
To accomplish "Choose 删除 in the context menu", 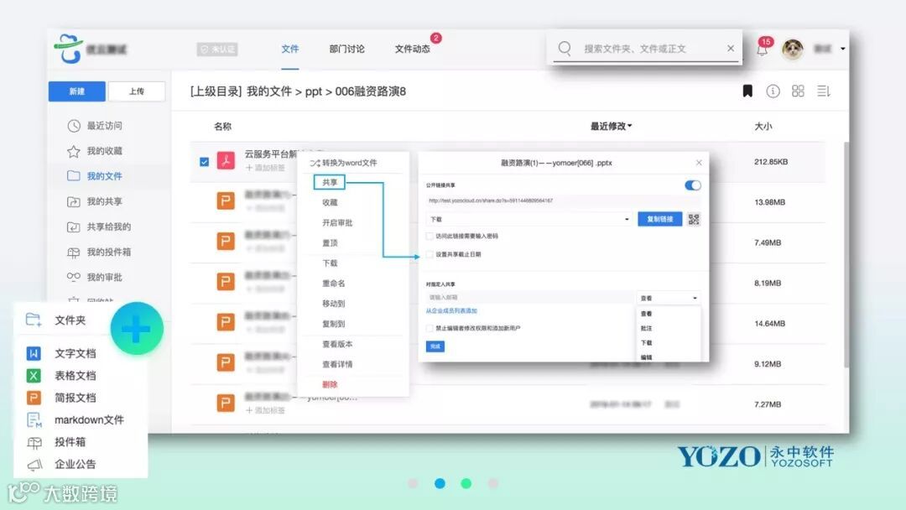I will coord(330,384).
